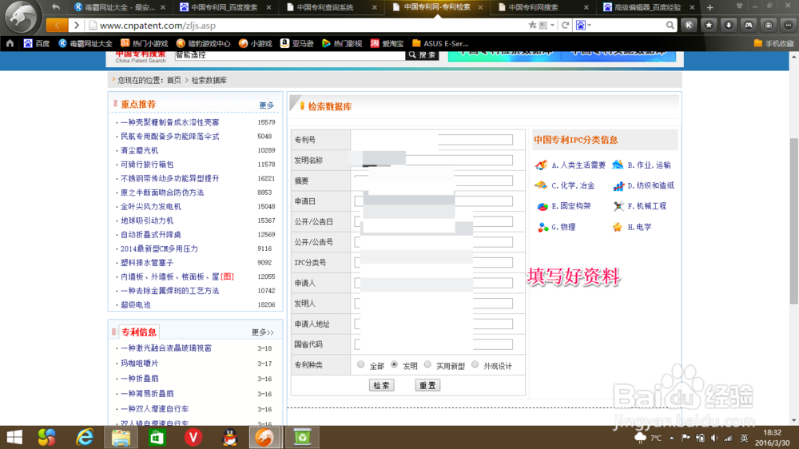The height and width of the screenshot is (449, 799).
Task: Click B. 作业,运输 IPC category icon
Action: coord(618,164)
